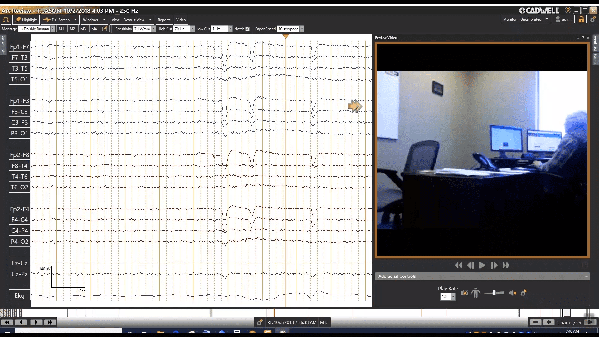Click the Video button

click(181, 20)
